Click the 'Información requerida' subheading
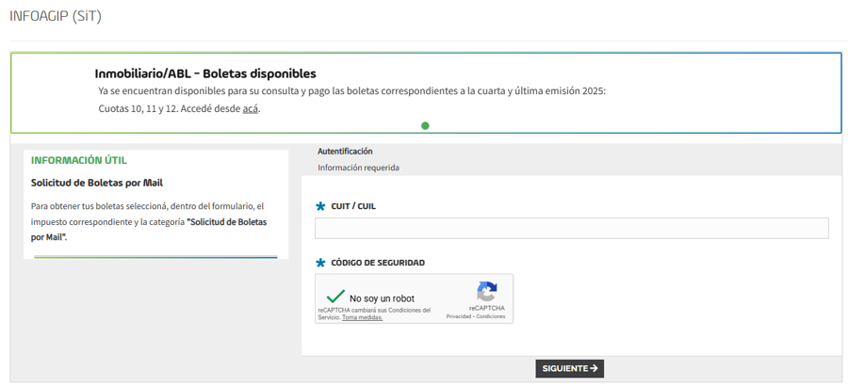This screenshot has height=386, width=848. [358, 168]
